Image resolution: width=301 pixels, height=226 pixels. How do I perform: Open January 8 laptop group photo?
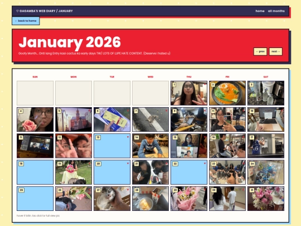tap(189, 119)
